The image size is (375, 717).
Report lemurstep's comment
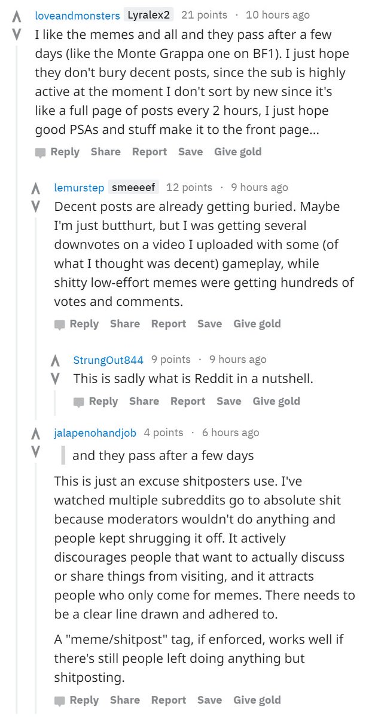[x=168, y=324]
